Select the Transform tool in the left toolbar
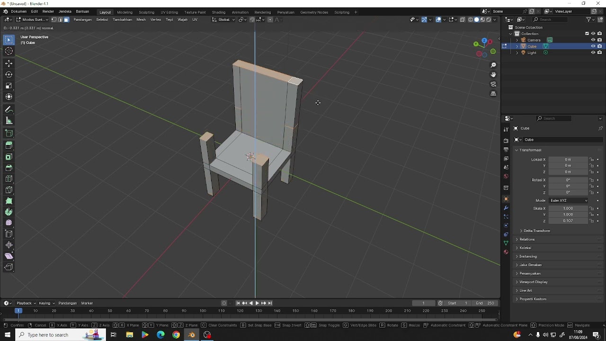The image size is (606, 341). [9, 97]
